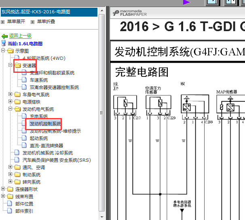Viewport: 245px width, 220px height.
Task: Click the 部件位置 document icon
Action: (x=10, y=203)
